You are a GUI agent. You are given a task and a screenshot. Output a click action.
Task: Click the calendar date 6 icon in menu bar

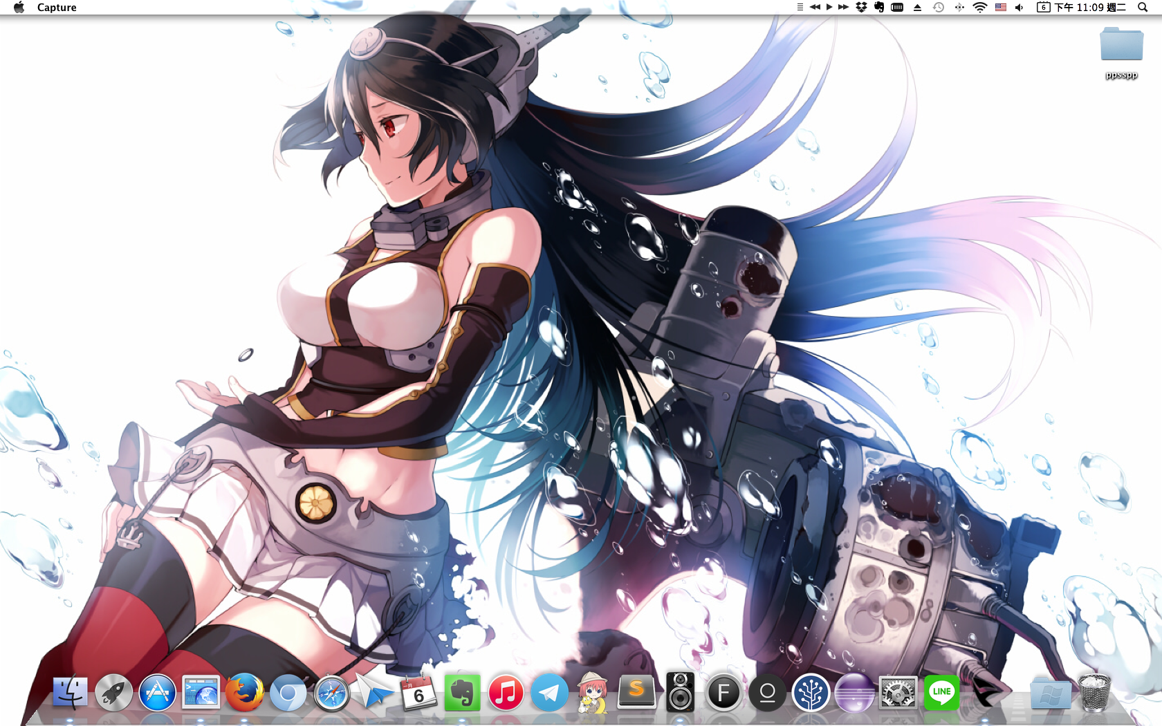pos(1043,7)
